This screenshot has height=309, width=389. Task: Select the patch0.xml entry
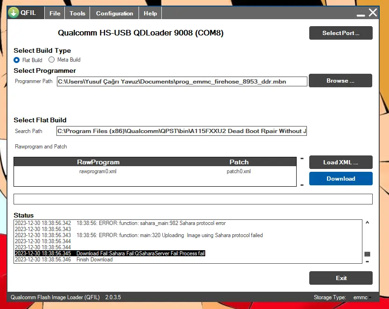(239, 171)
